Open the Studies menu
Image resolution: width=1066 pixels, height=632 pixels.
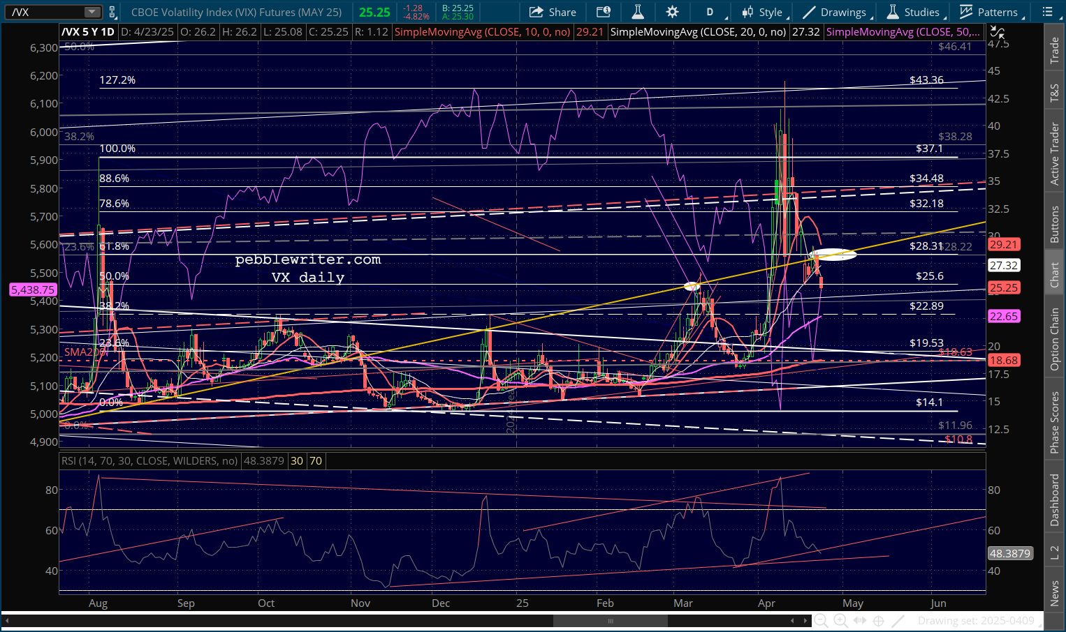(x=914, y=12)
